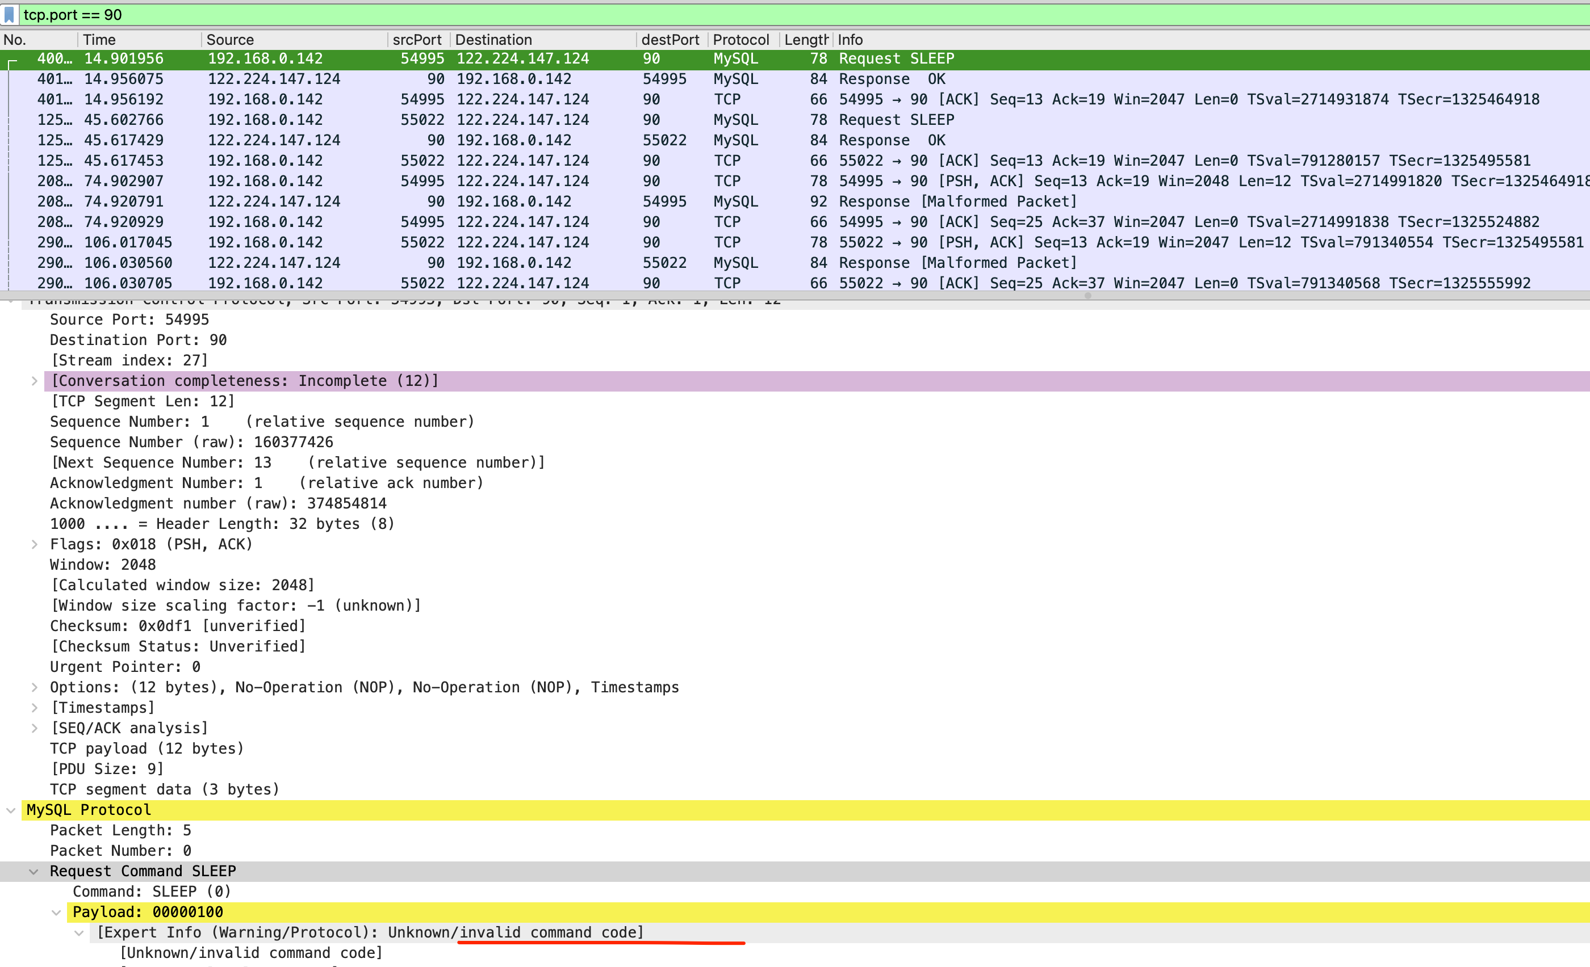Click the Next Sequence Number: 13 field

[298, 463]
